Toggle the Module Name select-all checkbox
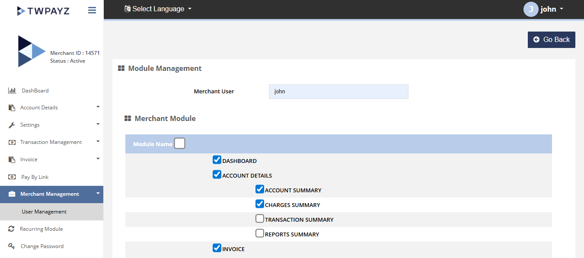The width and height of the screenshot is (584, 258). click(x=179, y=143)
